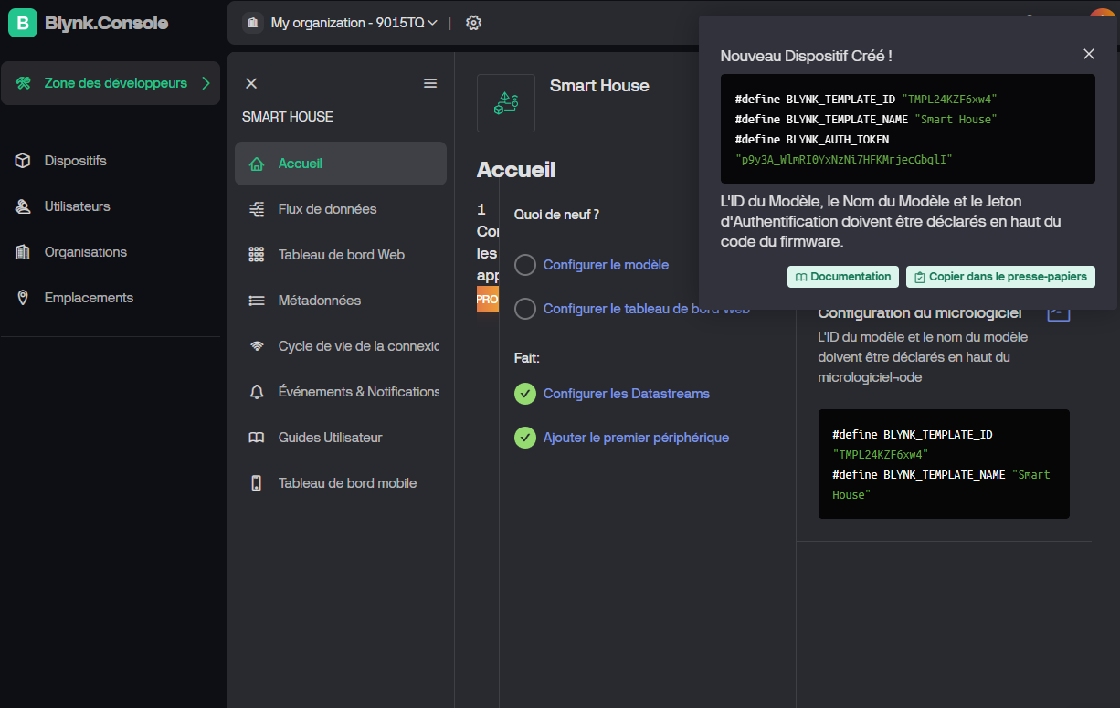
Task: Open Documentation button in popup
Action: pos(843,277)
